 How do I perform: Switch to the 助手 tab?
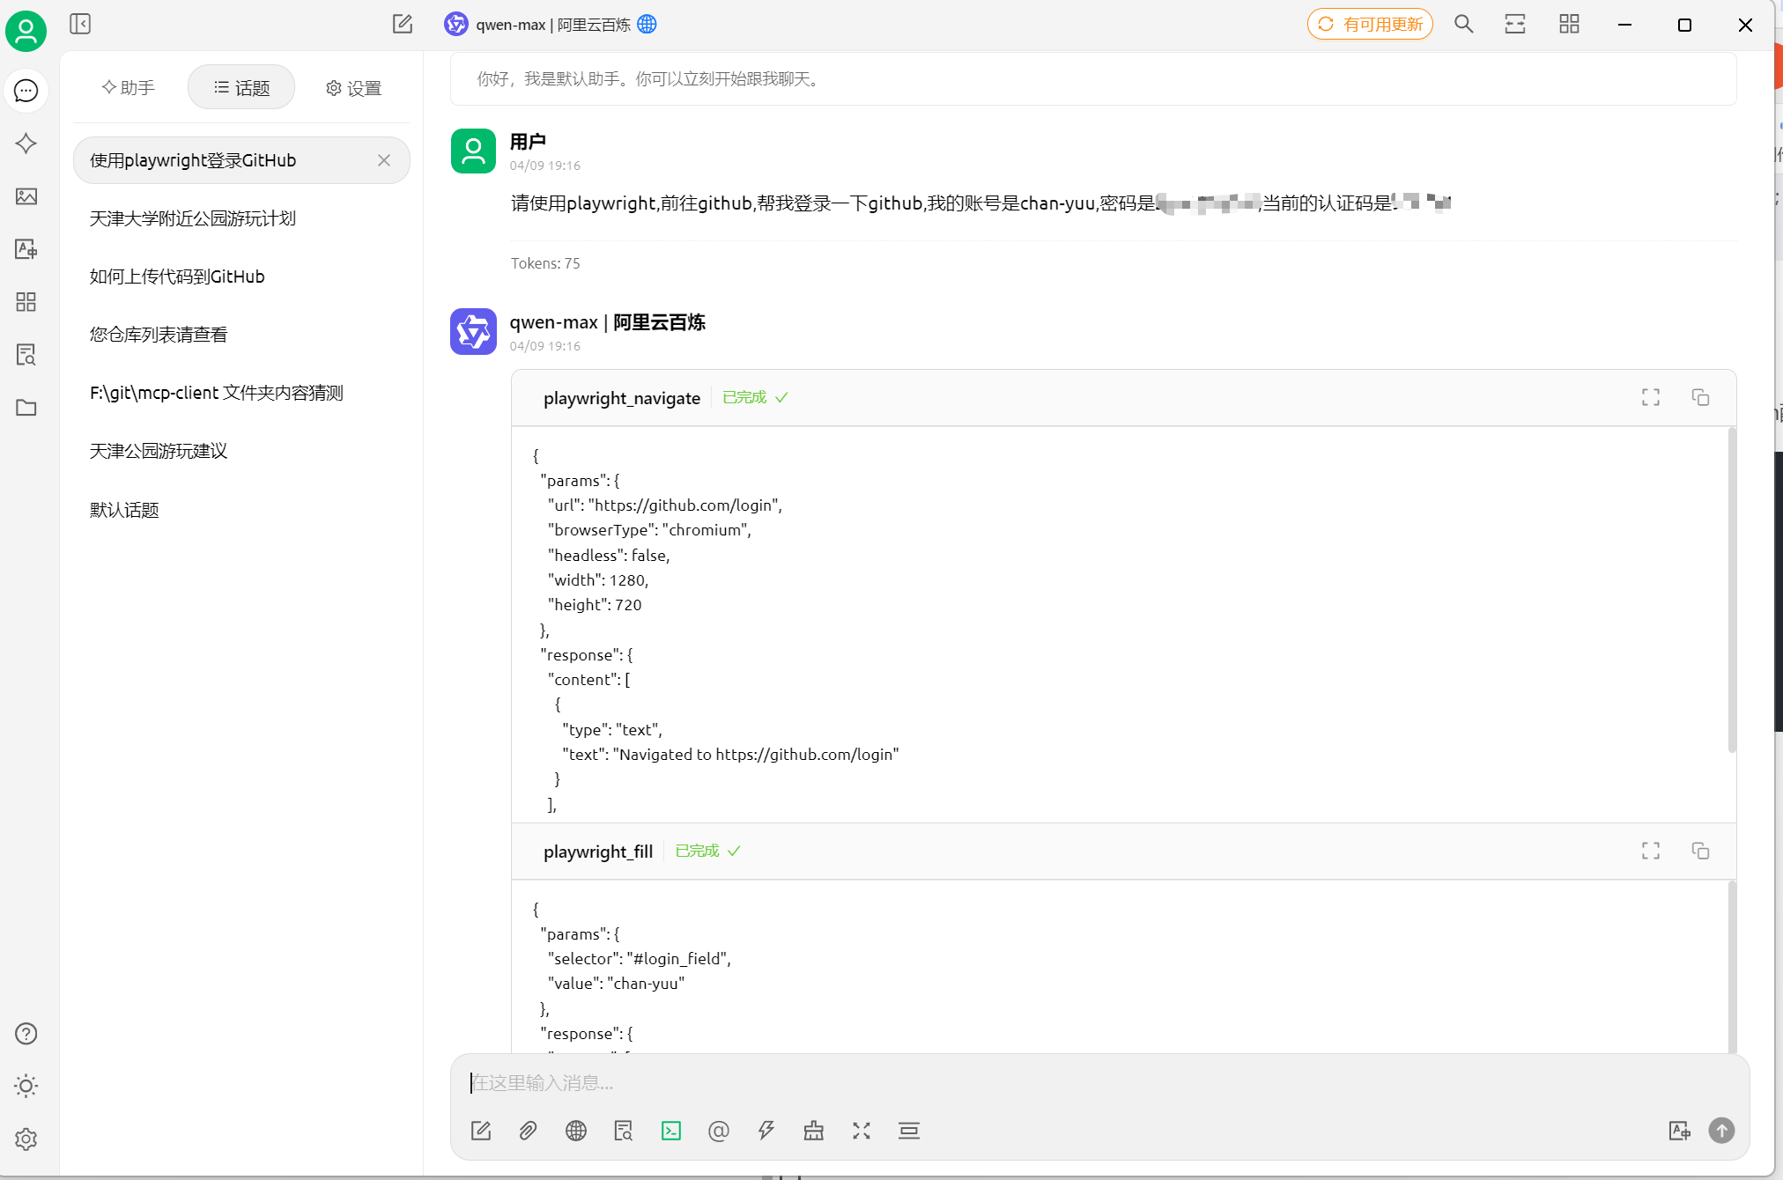tap(129, 87)
